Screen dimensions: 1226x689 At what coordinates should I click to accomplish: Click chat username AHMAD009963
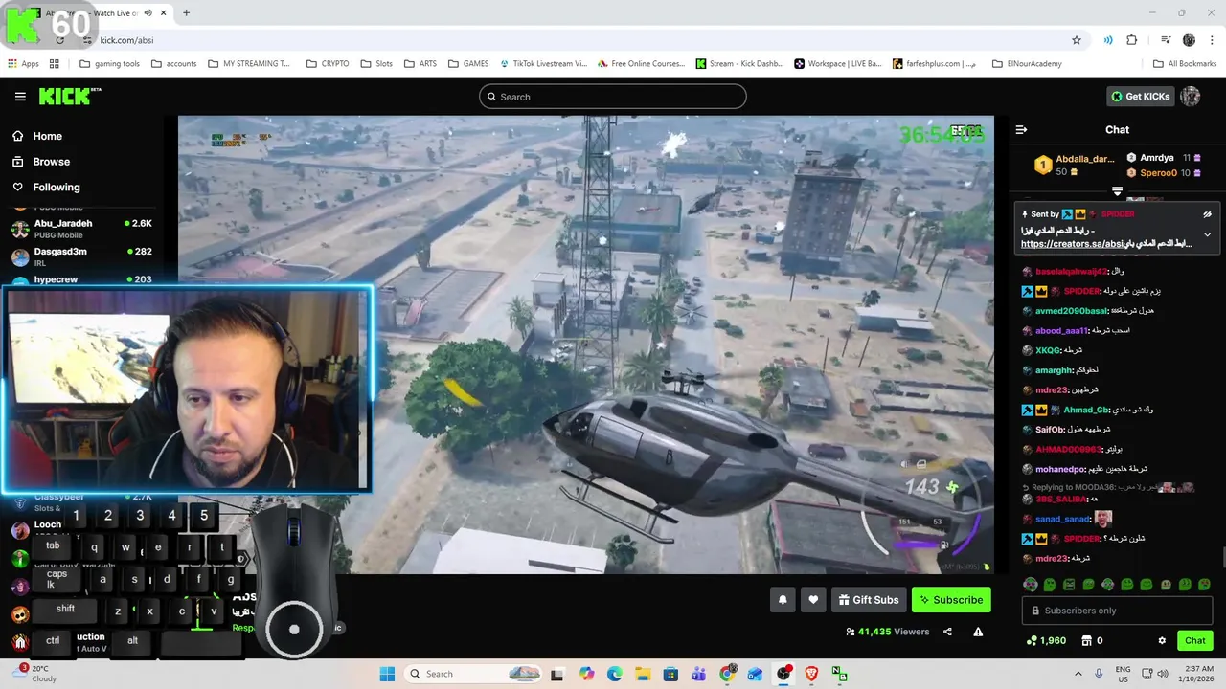[1068, 450]
